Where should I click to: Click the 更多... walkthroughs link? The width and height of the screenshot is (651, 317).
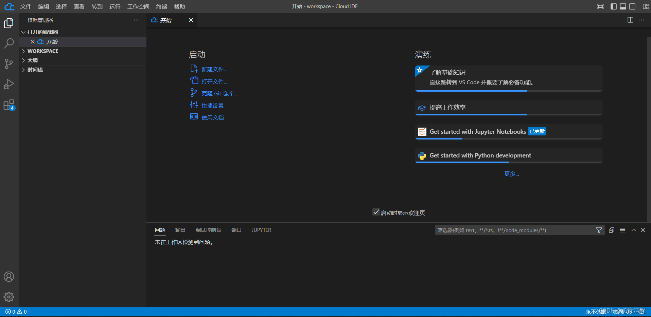511,174
